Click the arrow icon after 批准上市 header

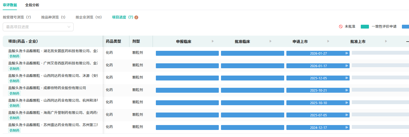coord(386,41)
